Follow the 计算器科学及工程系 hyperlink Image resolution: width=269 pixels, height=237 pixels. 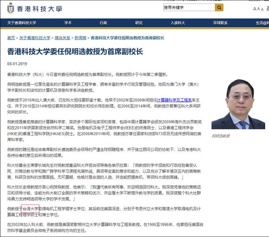coord(174,100)
